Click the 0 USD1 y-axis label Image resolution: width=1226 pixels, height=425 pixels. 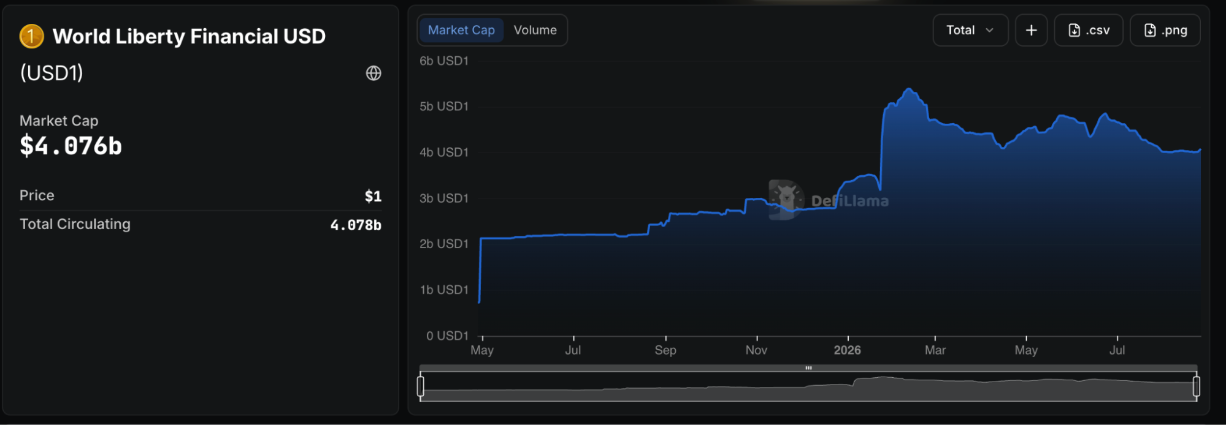[448, 336]
